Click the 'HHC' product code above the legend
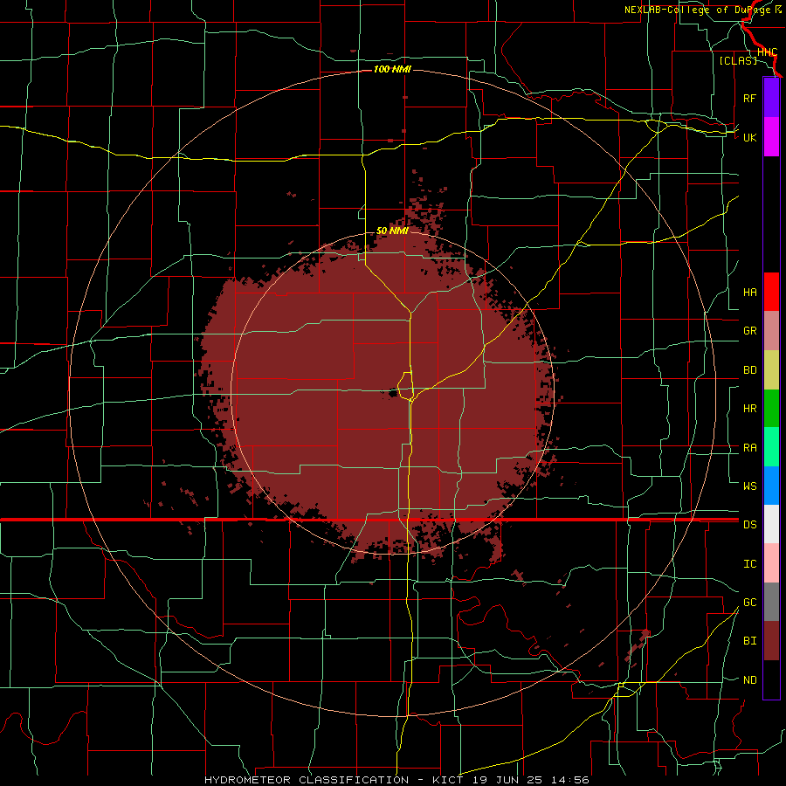The image size is (786, 786). click(767, 52)
